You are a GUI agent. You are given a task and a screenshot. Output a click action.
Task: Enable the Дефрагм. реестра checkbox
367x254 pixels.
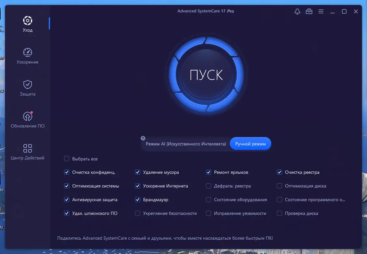(208, 186)
